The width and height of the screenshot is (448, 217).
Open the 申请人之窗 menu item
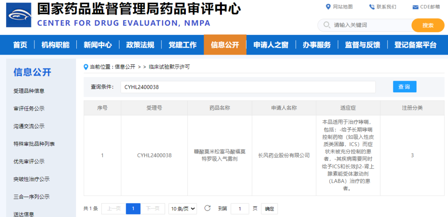tap(271, 45)
